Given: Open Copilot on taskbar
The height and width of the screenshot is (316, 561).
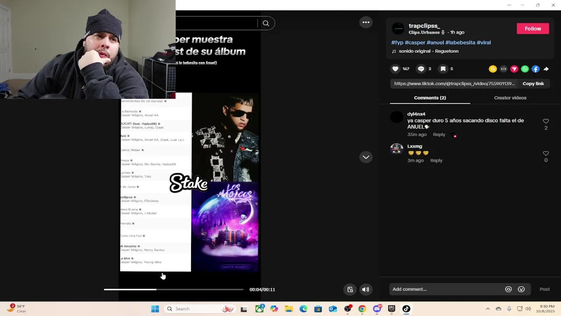Looking at the screenshot, I should tap(274, 309).
